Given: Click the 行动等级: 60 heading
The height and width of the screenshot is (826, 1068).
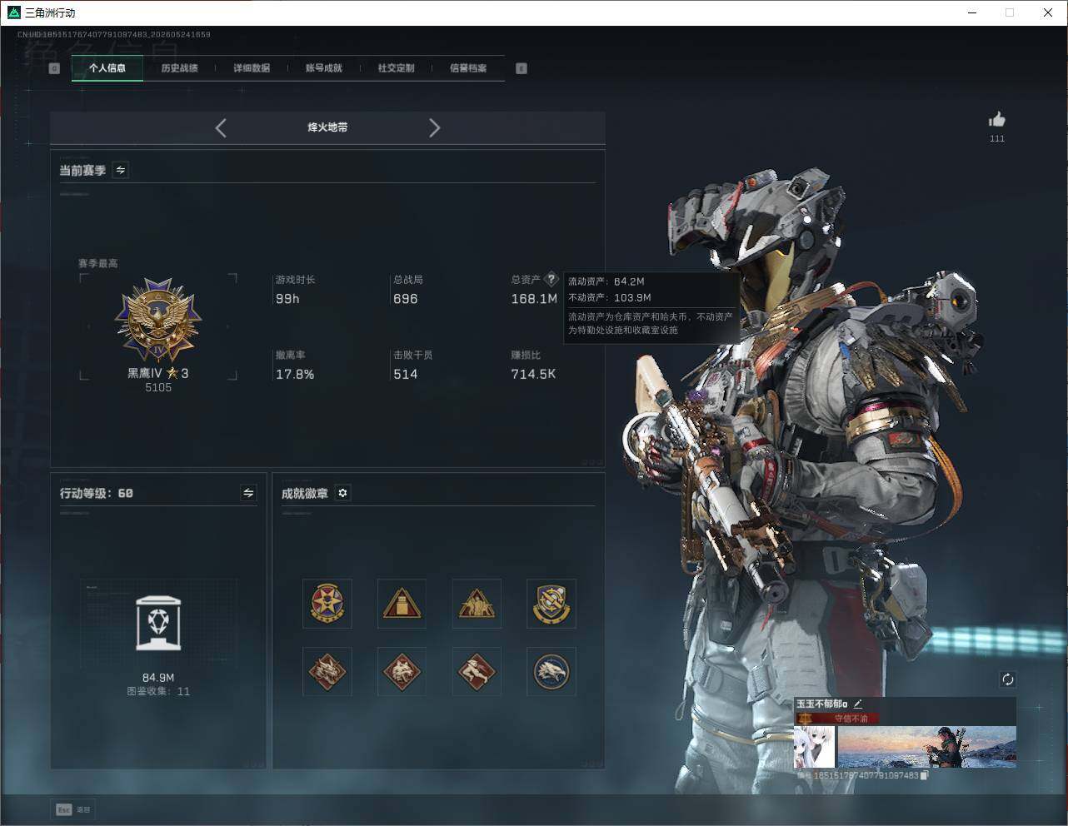Looking at the screenshot, I should point(97,493).
